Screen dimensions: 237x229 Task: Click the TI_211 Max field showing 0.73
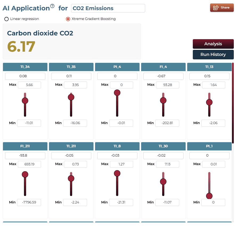point(75,164)
